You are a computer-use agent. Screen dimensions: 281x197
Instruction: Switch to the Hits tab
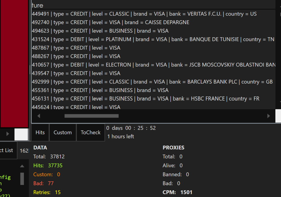[x=40, y=132]
